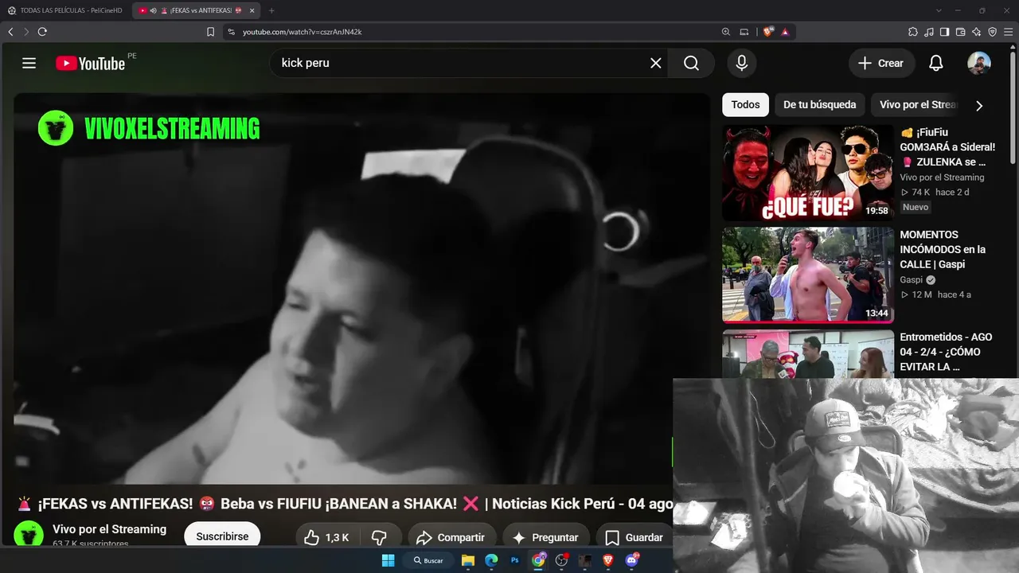This screenshot has width=1019, height=573.
Task: Open a new browser tab
Action: pos(271,10)
